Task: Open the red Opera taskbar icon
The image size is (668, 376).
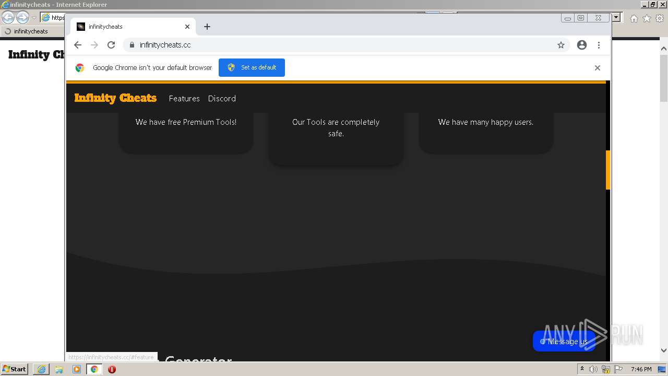Action: coord(112,369)
